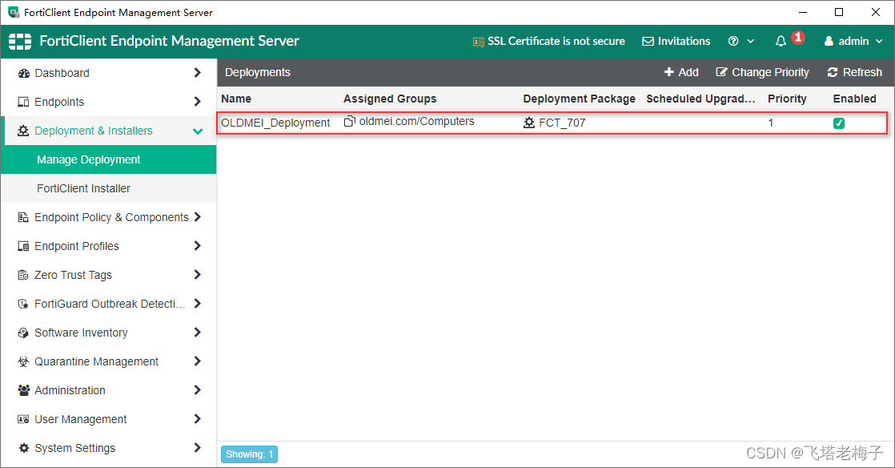Click the Refresh button label
Viewport: 895px width, 468px height.
pos(862,72)
